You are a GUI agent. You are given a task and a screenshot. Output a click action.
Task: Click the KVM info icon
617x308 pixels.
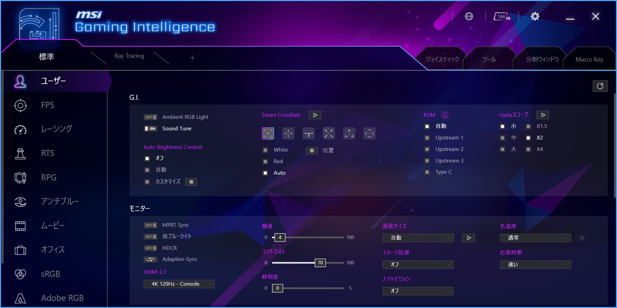point(445,115)
